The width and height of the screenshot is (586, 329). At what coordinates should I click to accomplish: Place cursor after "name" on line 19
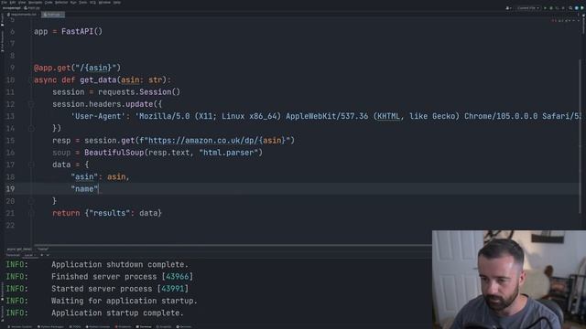pyautogui.click(x=99, y=189)
